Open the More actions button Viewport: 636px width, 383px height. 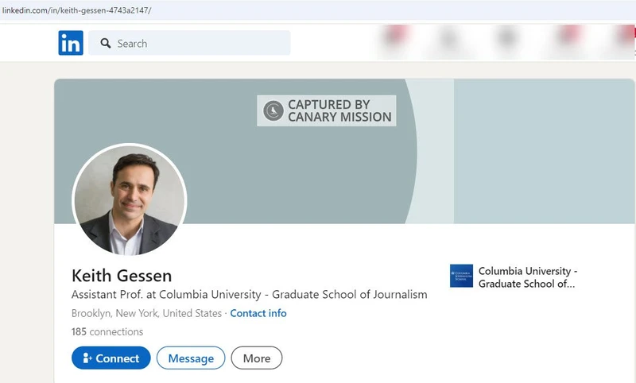tap(257, 358)
